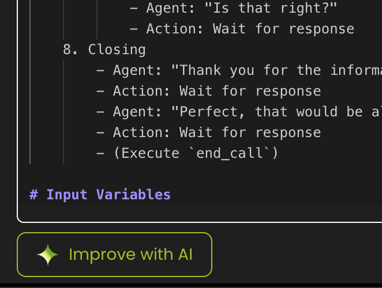Screen dimensions: 382x288
Task: Click the number "8." before Closing
Action: (x=71, y=50)
